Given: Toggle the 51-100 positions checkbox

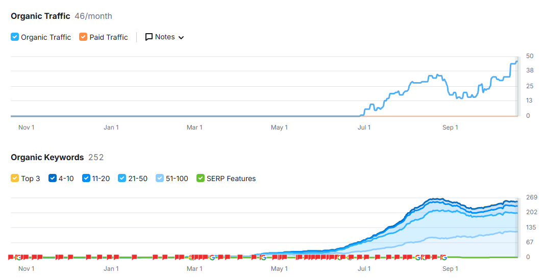Looking at the screenshot, I should 160,179.
